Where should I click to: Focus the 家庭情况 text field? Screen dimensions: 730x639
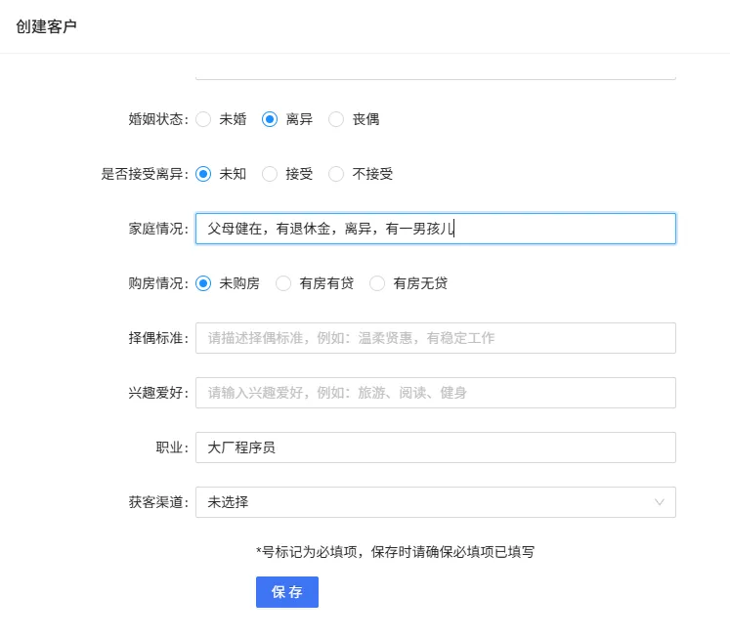click(x=435, y=229)
